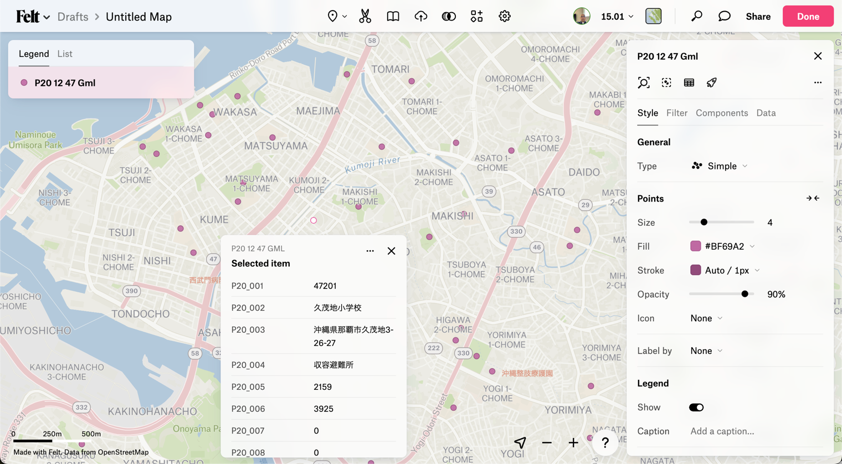
Task: Close the P20 12 47 Gml panel
Action: tap(818, 56)
